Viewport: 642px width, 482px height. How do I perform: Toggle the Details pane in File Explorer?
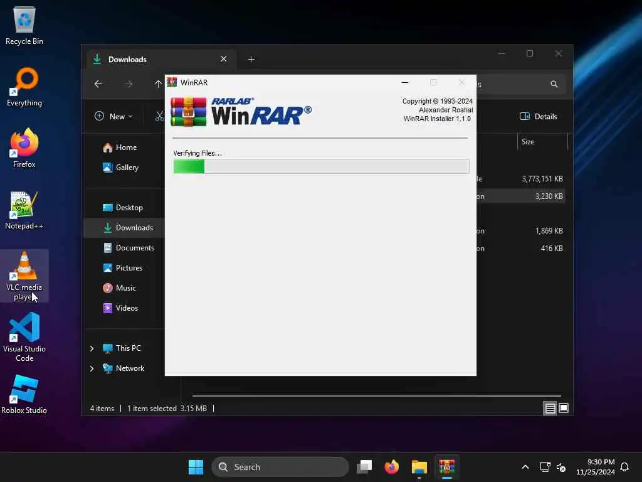(538, 116)
